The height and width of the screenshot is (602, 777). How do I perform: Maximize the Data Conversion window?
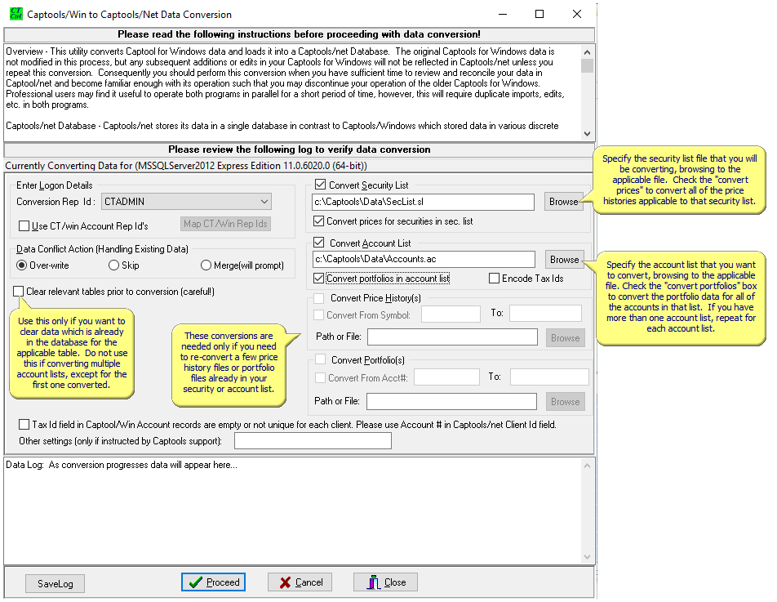tap(539, 14)
